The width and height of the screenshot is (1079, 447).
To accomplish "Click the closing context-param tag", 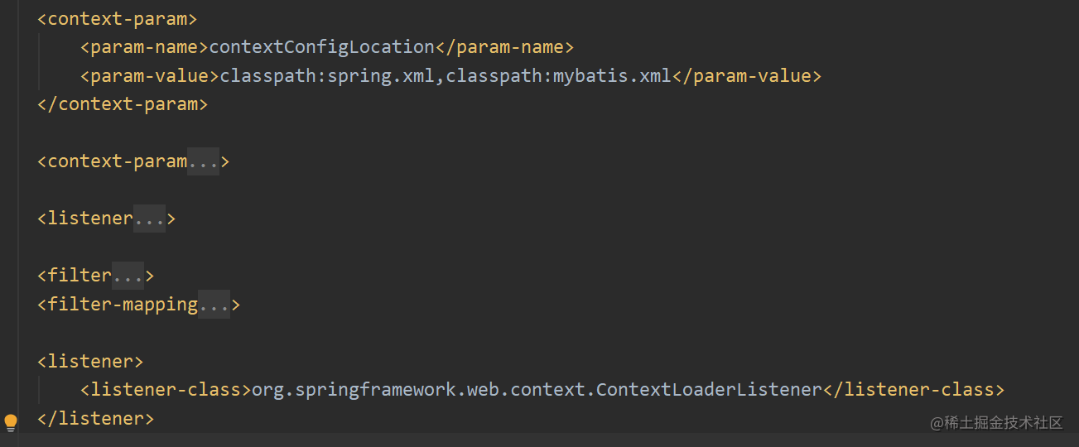I will 123,104.
